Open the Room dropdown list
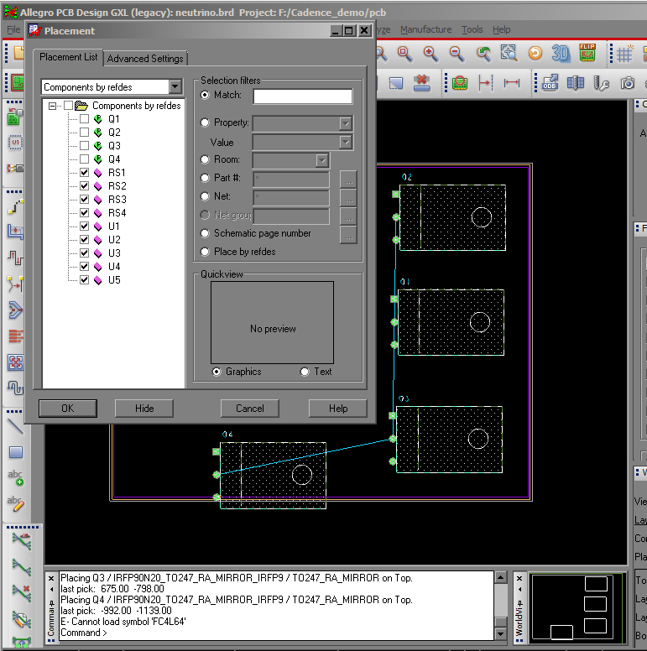The width and height of the screenshot is (647, 651). coord(322,160)
